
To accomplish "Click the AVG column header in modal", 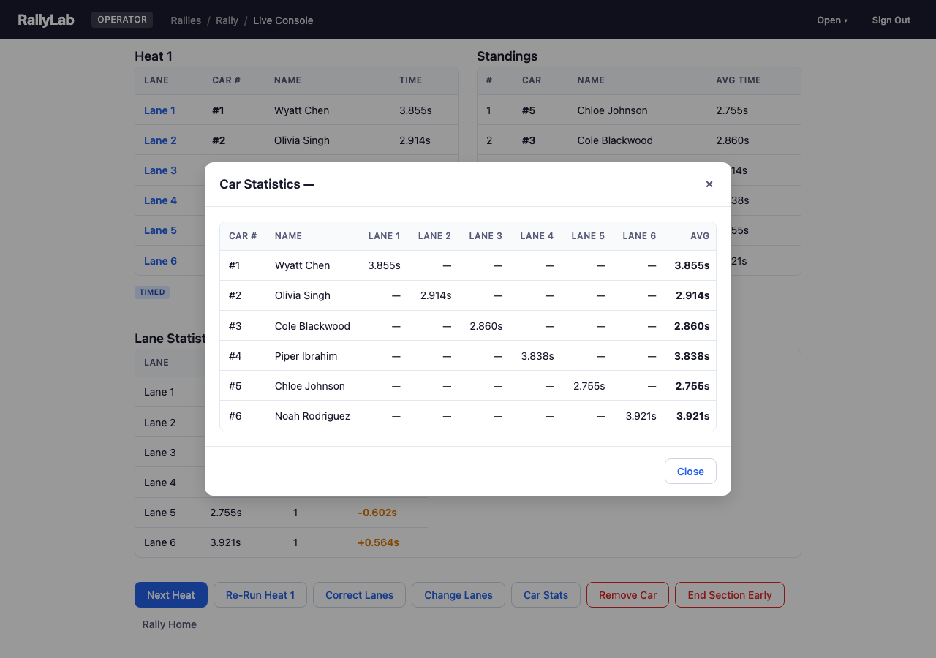I will point(699,236).
